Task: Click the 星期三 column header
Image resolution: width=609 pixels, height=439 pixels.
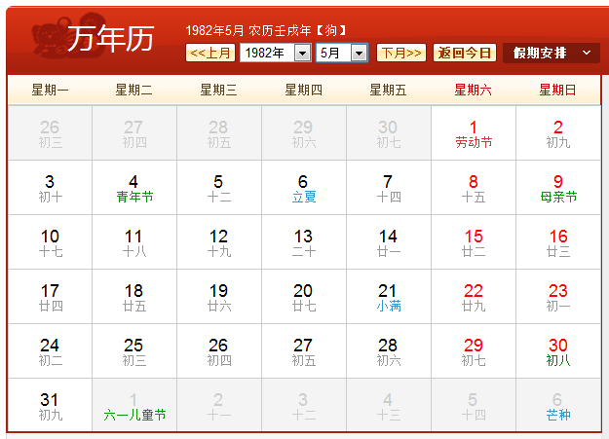Action: [x=218, y=91]
